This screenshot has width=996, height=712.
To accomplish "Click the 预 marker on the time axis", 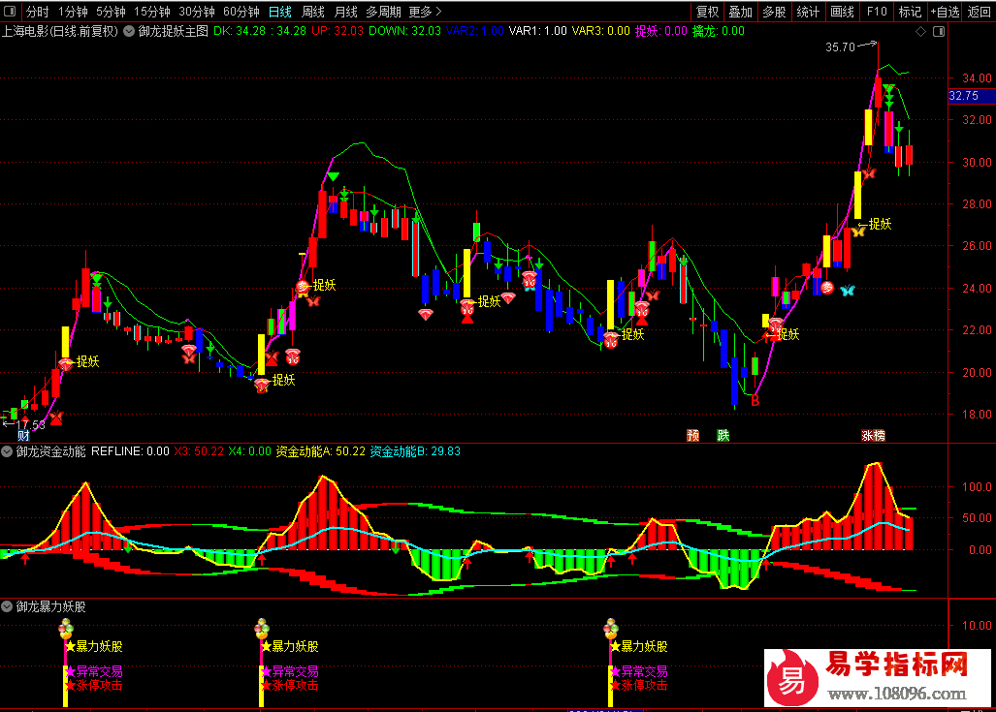I will point(693,435).
